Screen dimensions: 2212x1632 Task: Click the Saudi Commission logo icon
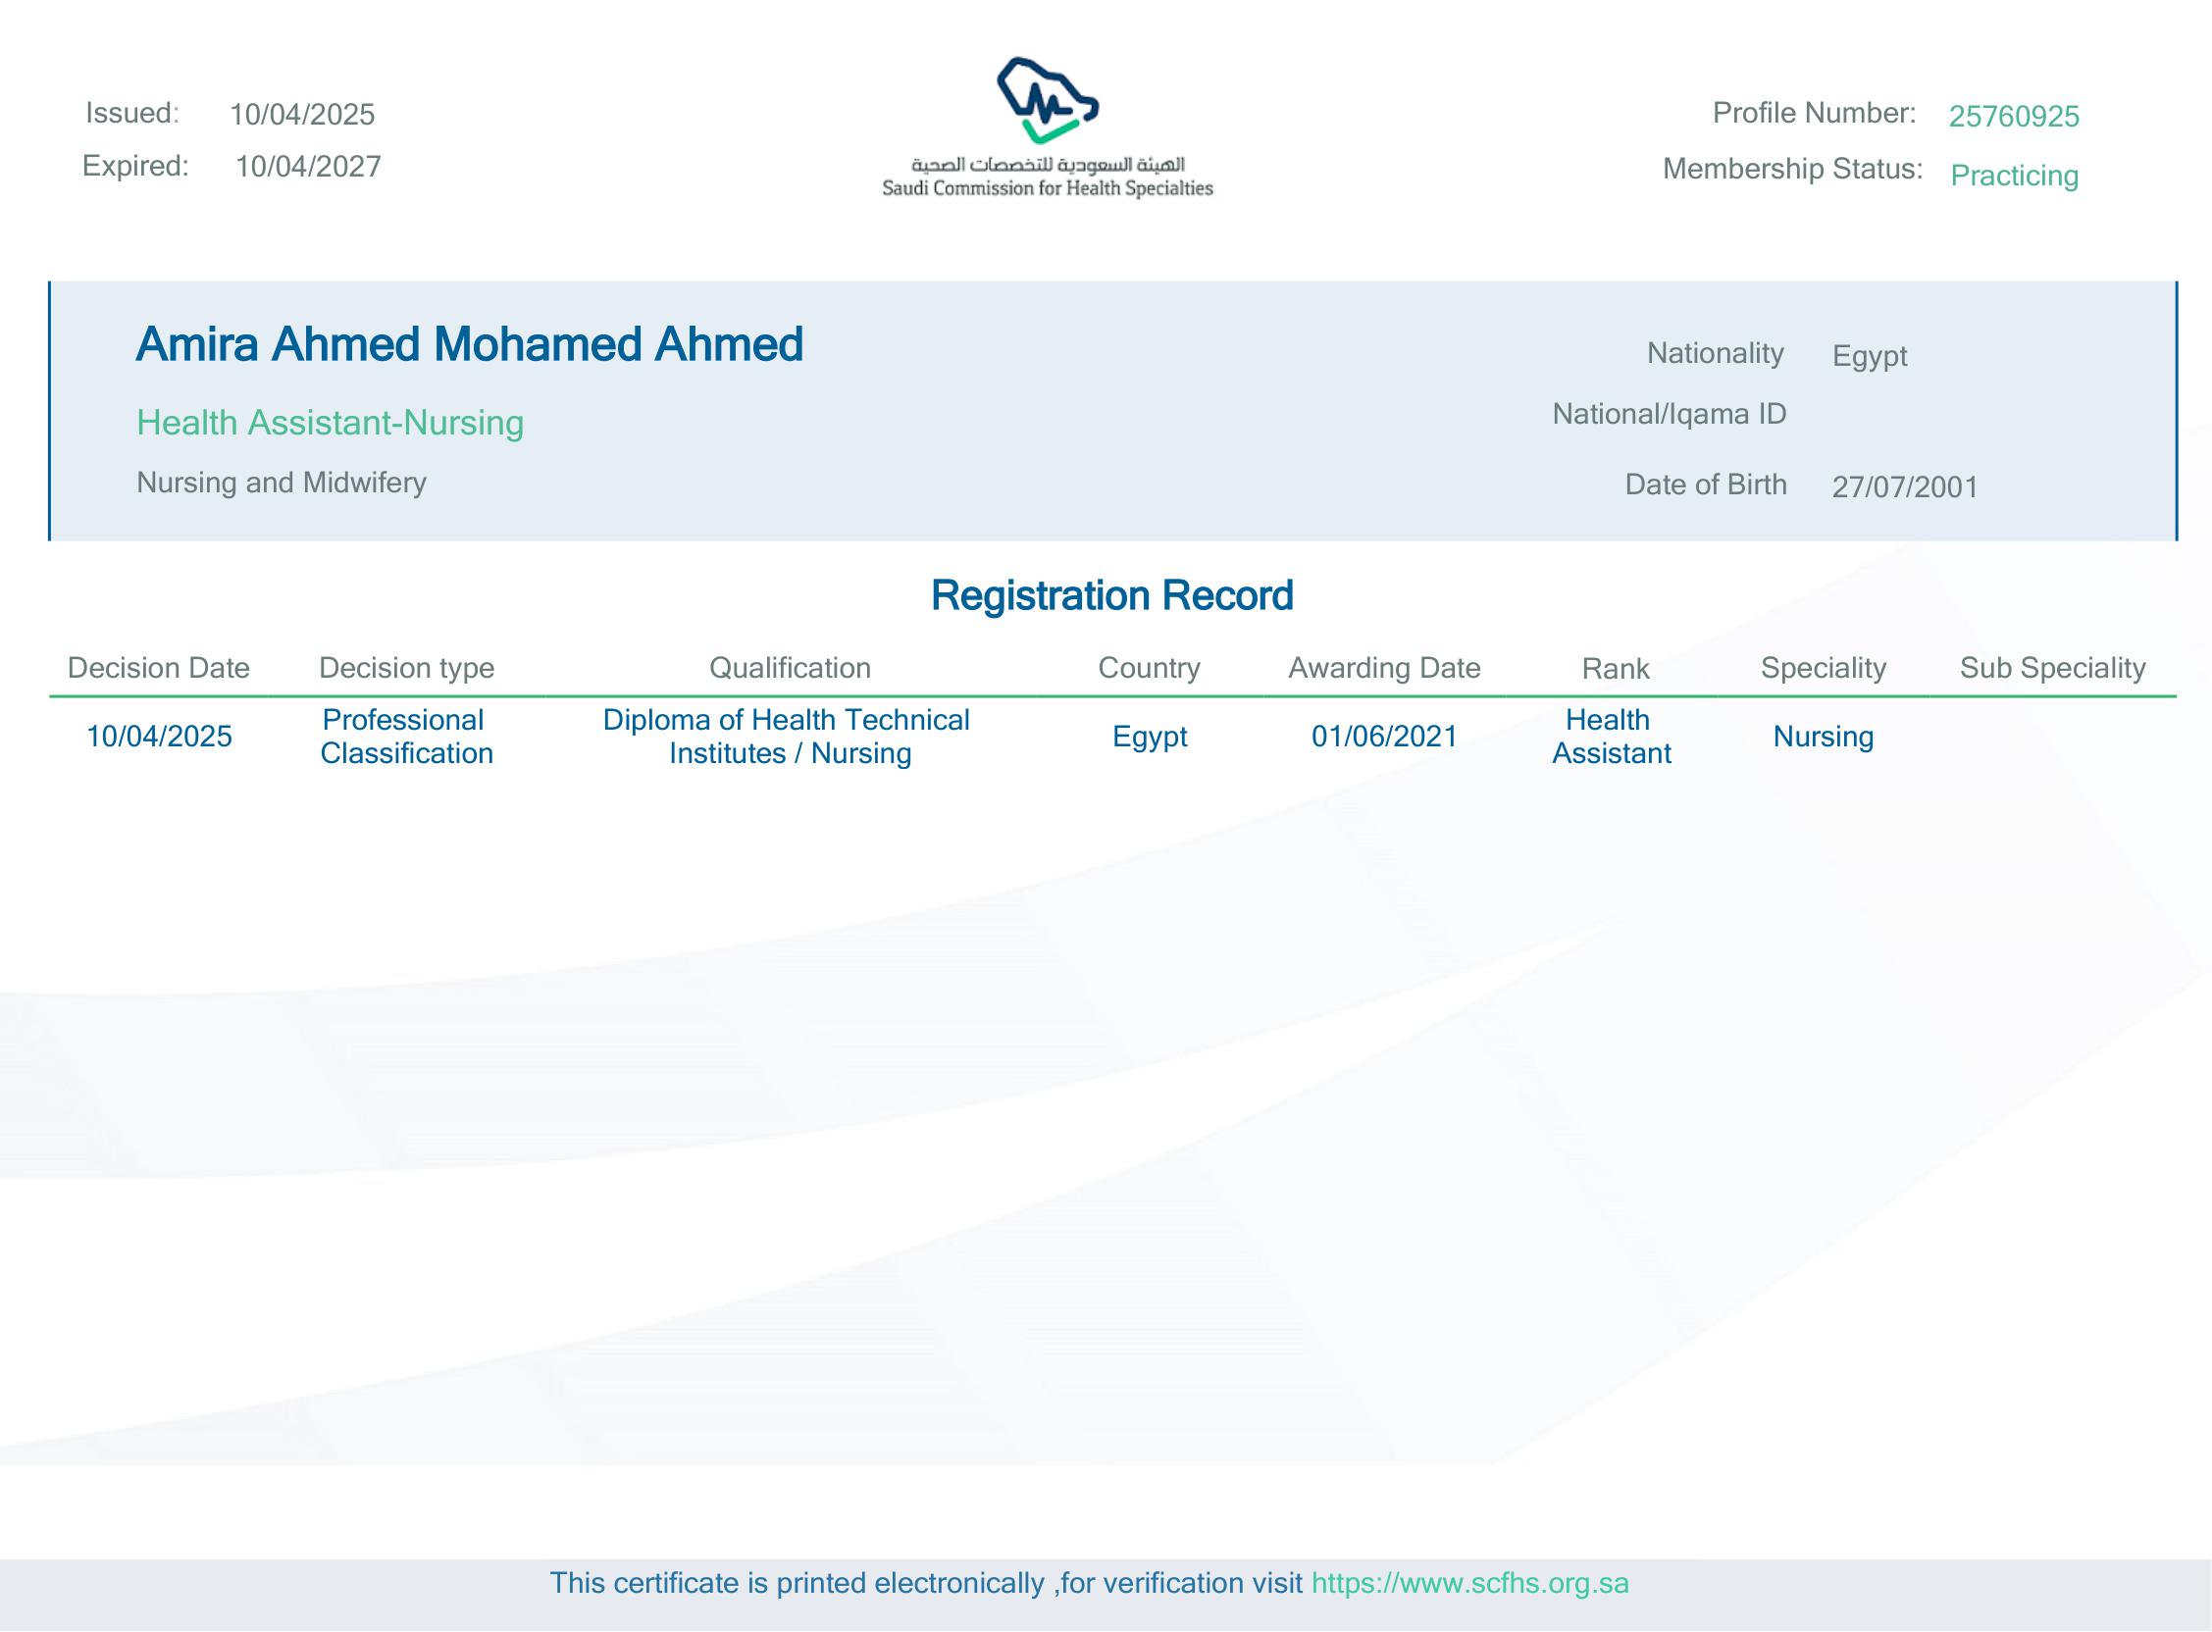coord(1048,101)
